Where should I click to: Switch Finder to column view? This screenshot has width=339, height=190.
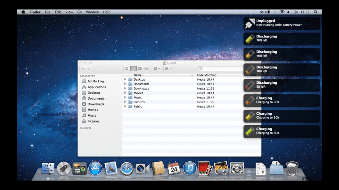click(x=140, y=69)
